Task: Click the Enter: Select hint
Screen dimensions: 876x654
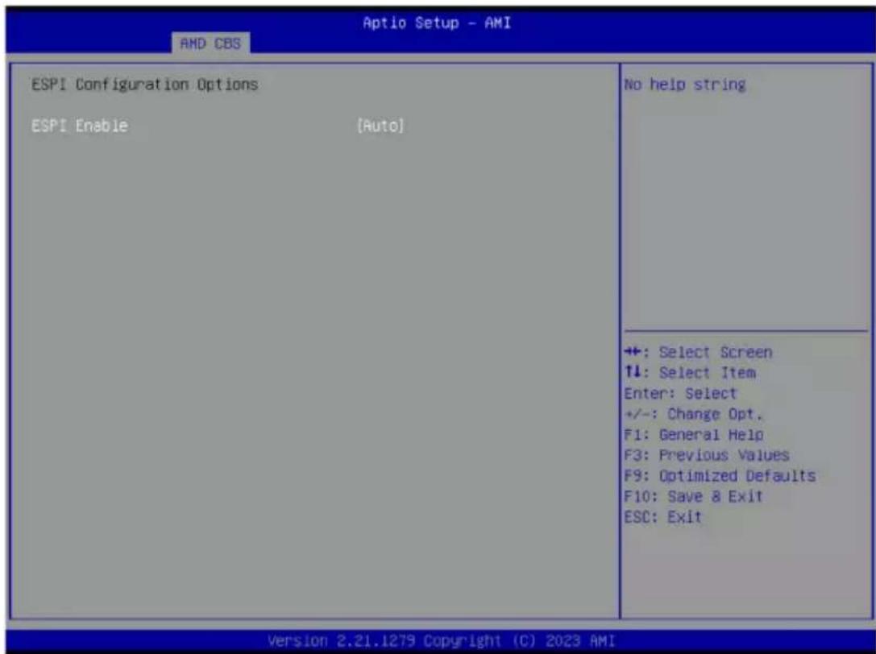Action: [x=680, y=393]
